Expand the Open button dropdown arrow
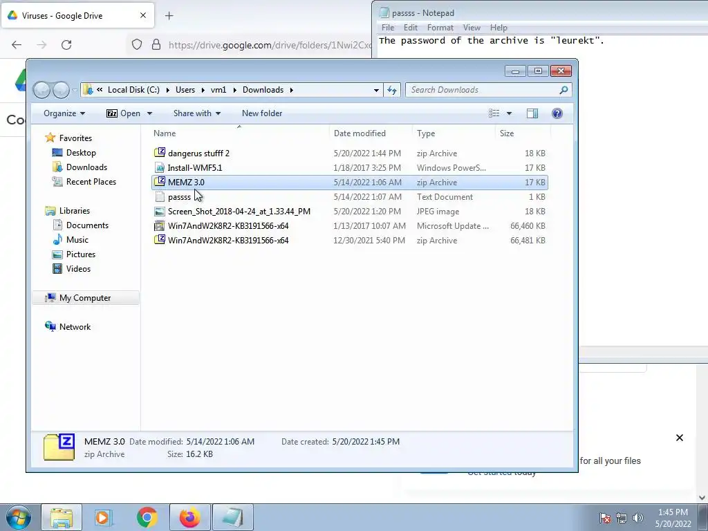This screenshot has height=531, width=708. click(149, 113)
